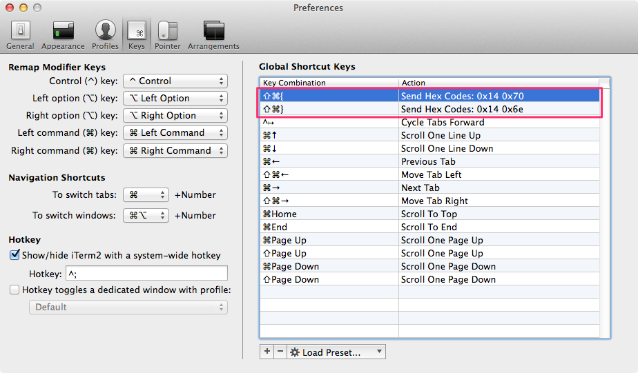The width and height of the screenshot is (638, 373).
Task: Open the Load Preset menu
Action: [x=336, y=352]
